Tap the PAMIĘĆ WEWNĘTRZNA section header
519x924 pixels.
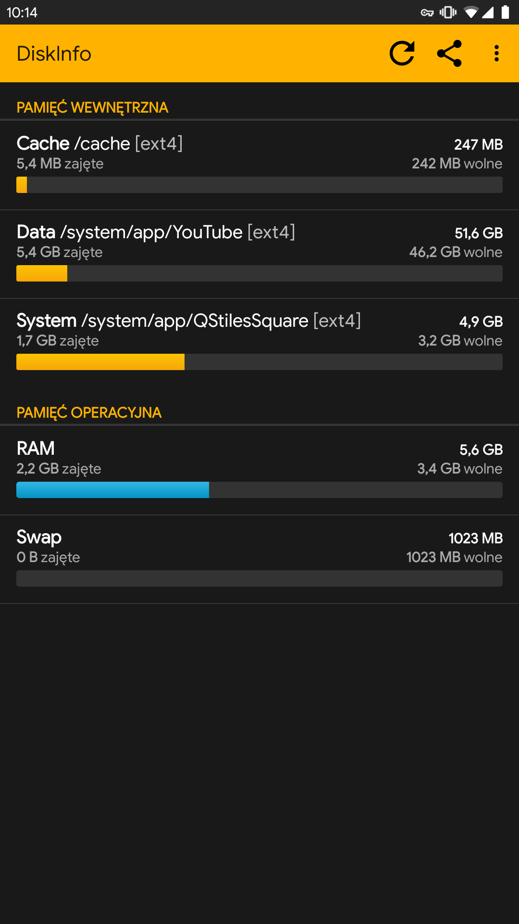[92, 107]
